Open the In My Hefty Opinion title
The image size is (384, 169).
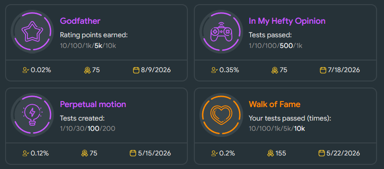point(287,21)
